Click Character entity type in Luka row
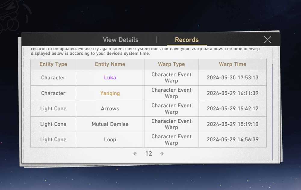The width and height of the screenshot is (301, 190). pos(53,78)
